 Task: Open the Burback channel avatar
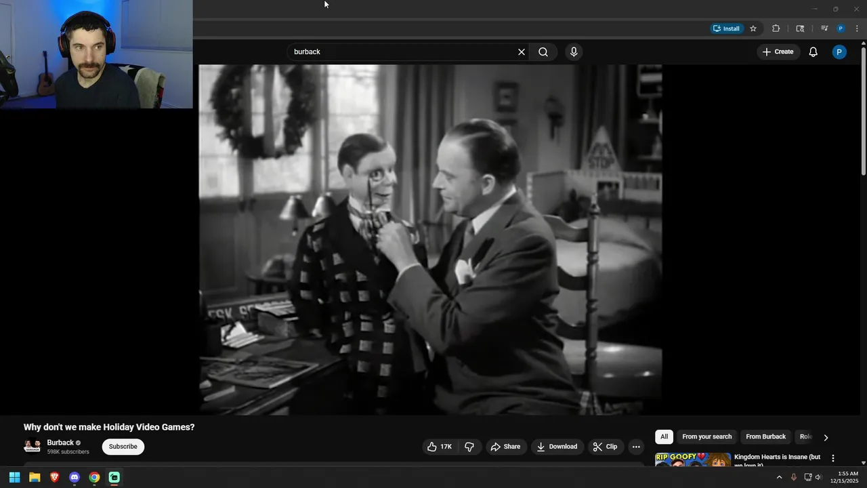coord(32,447)
